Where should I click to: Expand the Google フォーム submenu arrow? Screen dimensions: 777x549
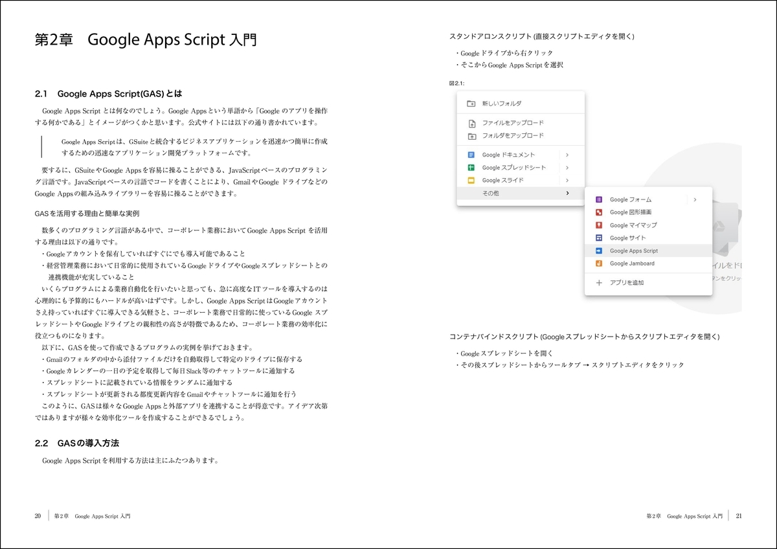click(695, 199)
